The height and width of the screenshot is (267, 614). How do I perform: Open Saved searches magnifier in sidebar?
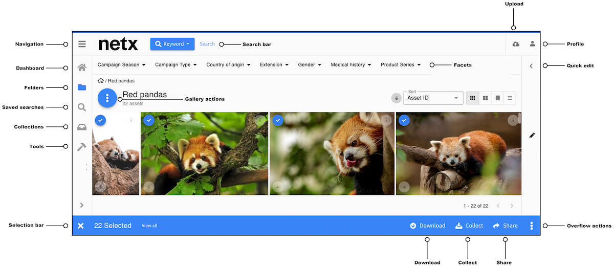click(82, 107)
